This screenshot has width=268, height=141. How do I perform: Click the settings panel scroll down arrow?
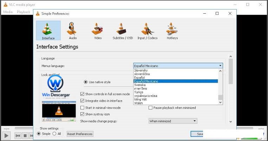click(x=230, y=122)
